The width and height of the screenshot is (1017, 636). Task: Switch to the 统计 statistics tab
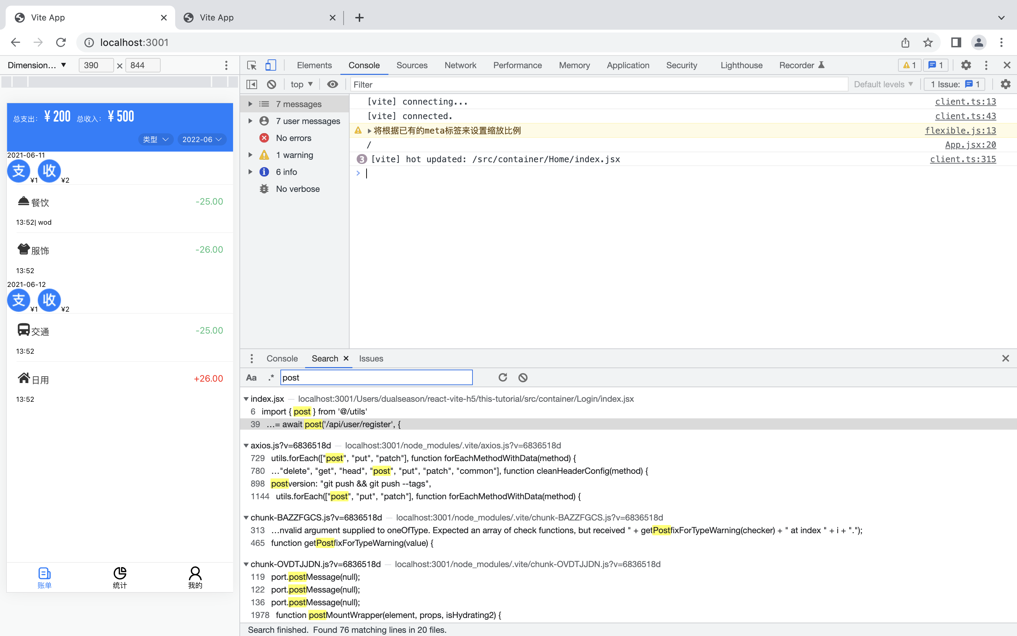click(x=120, y=578)
